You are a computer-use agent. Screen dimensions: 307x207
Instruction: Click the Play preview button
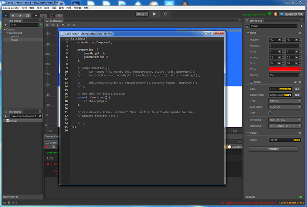coord(154,14)
